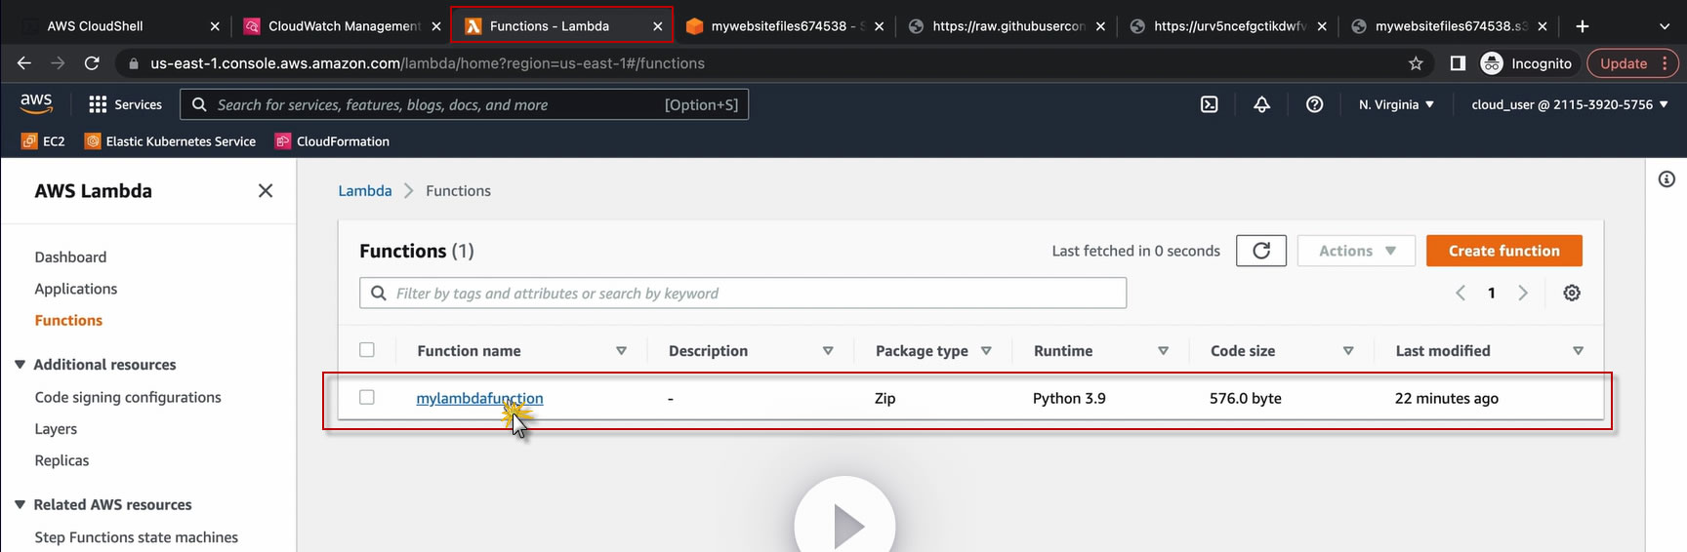
Task: Open the notifications bell
Action: (1261, 104)
